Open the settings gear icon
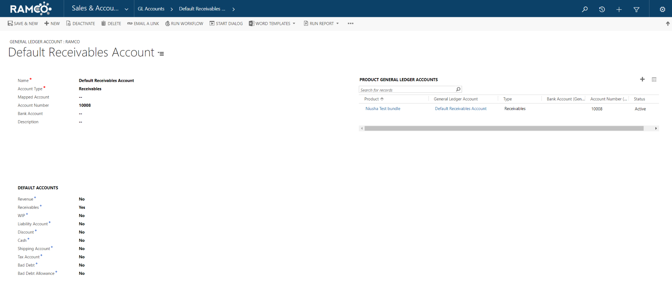 point(662,9)
